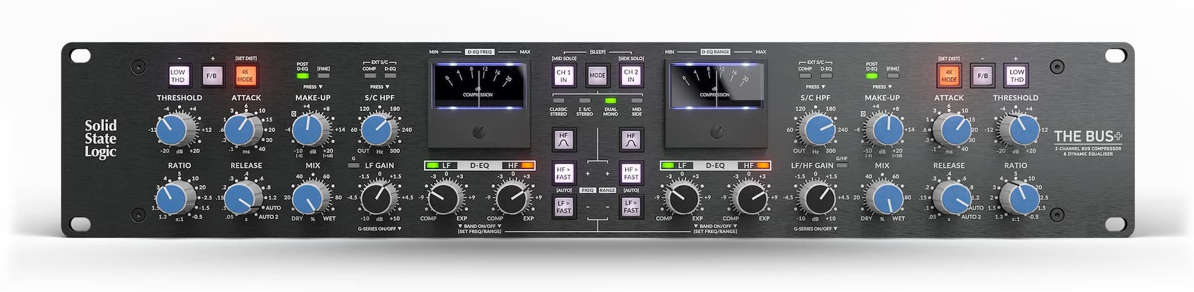
Task: Click channel 2 D-EQ LF knob
Action: (683, 198)
